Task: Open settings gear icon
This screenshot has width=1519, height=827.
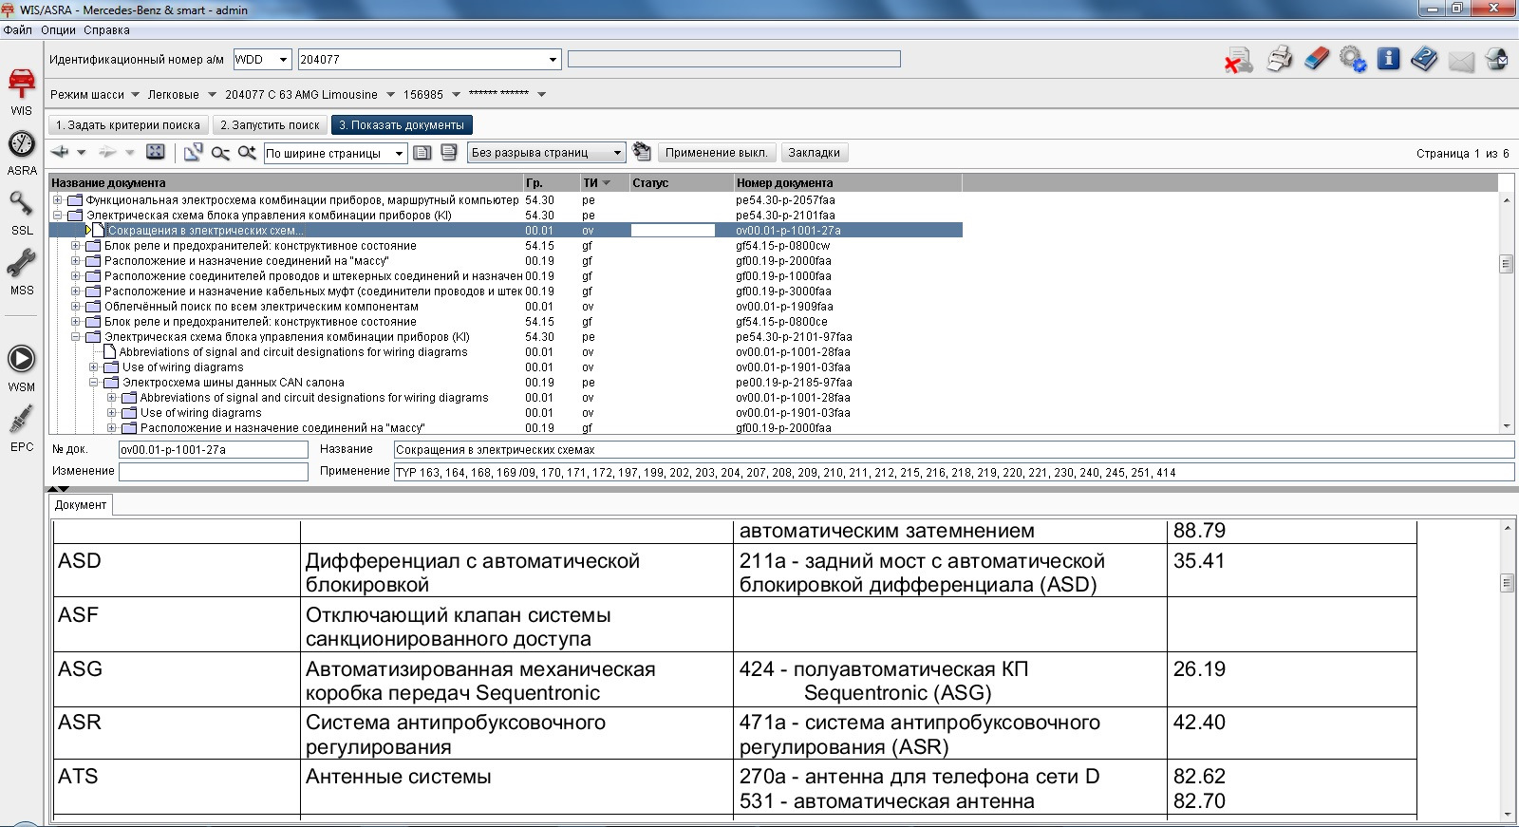Action: (x=1353, y=59)
